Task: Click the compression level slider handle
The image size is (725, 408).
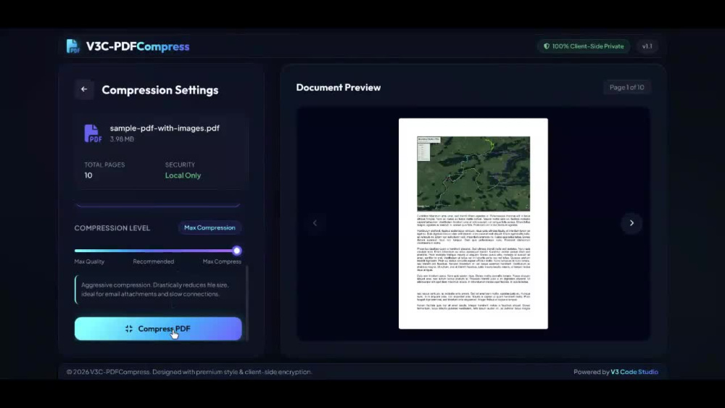Action: tap(237, 251)
